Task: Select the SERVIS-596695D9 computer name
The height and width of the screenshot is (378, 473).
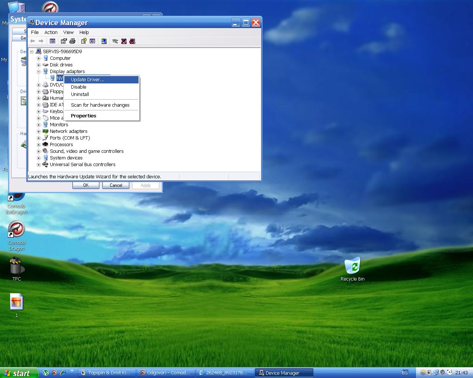Action: click(x=62, y=51)
